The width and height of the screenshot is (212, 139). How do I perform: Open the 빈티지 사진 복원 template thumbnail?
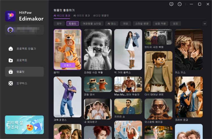point(159,37)
